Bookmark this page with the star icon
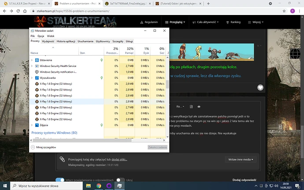The height and width of the screenshot is (190, 304). (284, 11)
